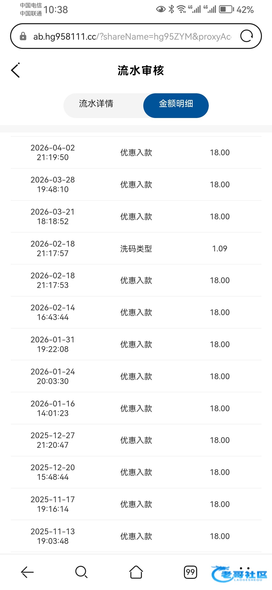Tap the 流水审核 page title
Viewport: 272px width, 590px height.
click(141, 71)
